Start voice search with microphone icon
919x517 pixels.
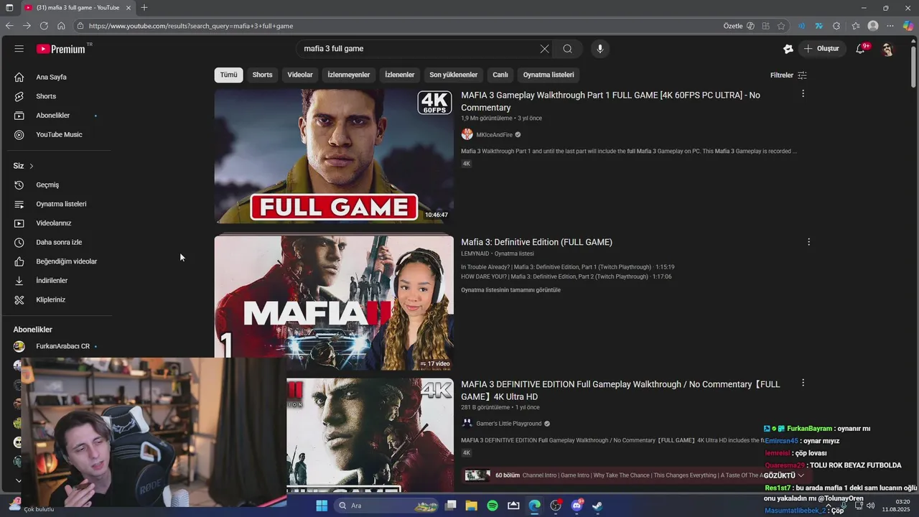pos(600,49)
